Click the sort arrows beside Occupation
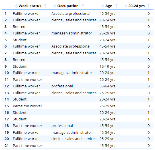The width and height of the screenshot is (155, 150). (55, 6)
